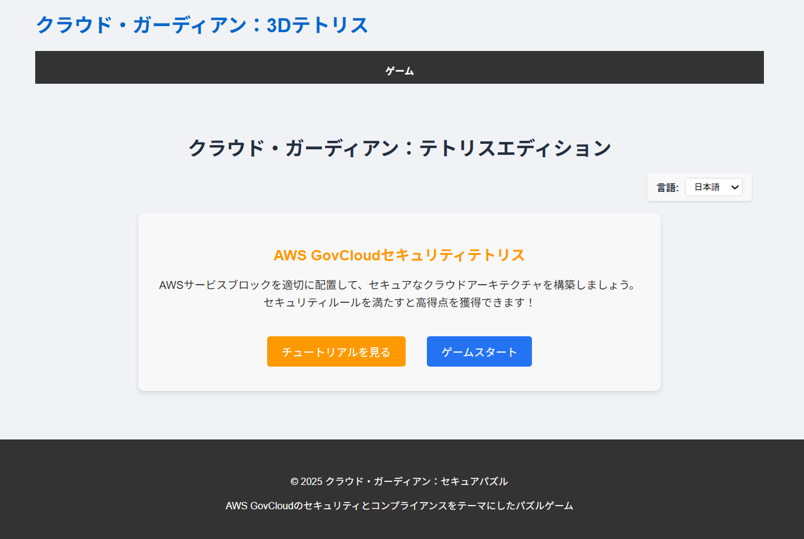Click the 言語: label text
Viewport: 804px width, 539px height.
point(667,188)
